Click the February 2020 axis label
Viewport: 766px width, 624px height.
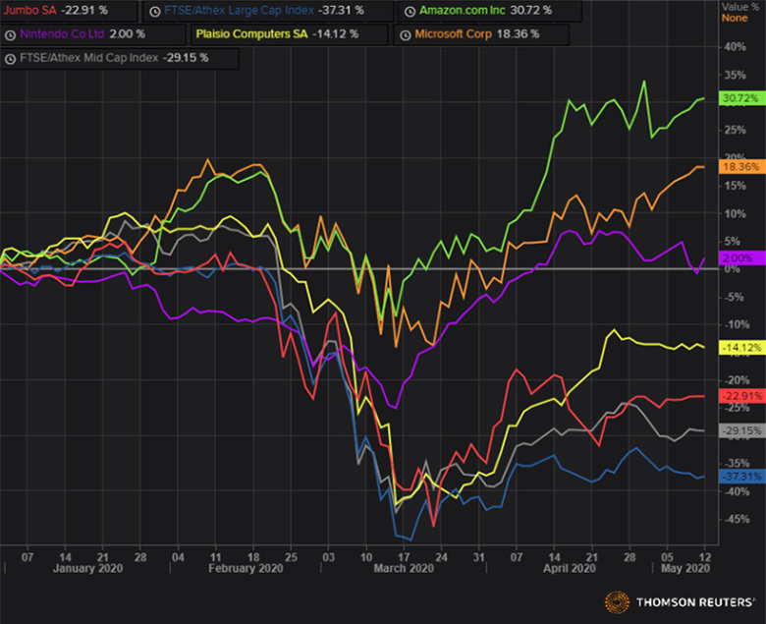pyautogui.click(x=246, y=569)
